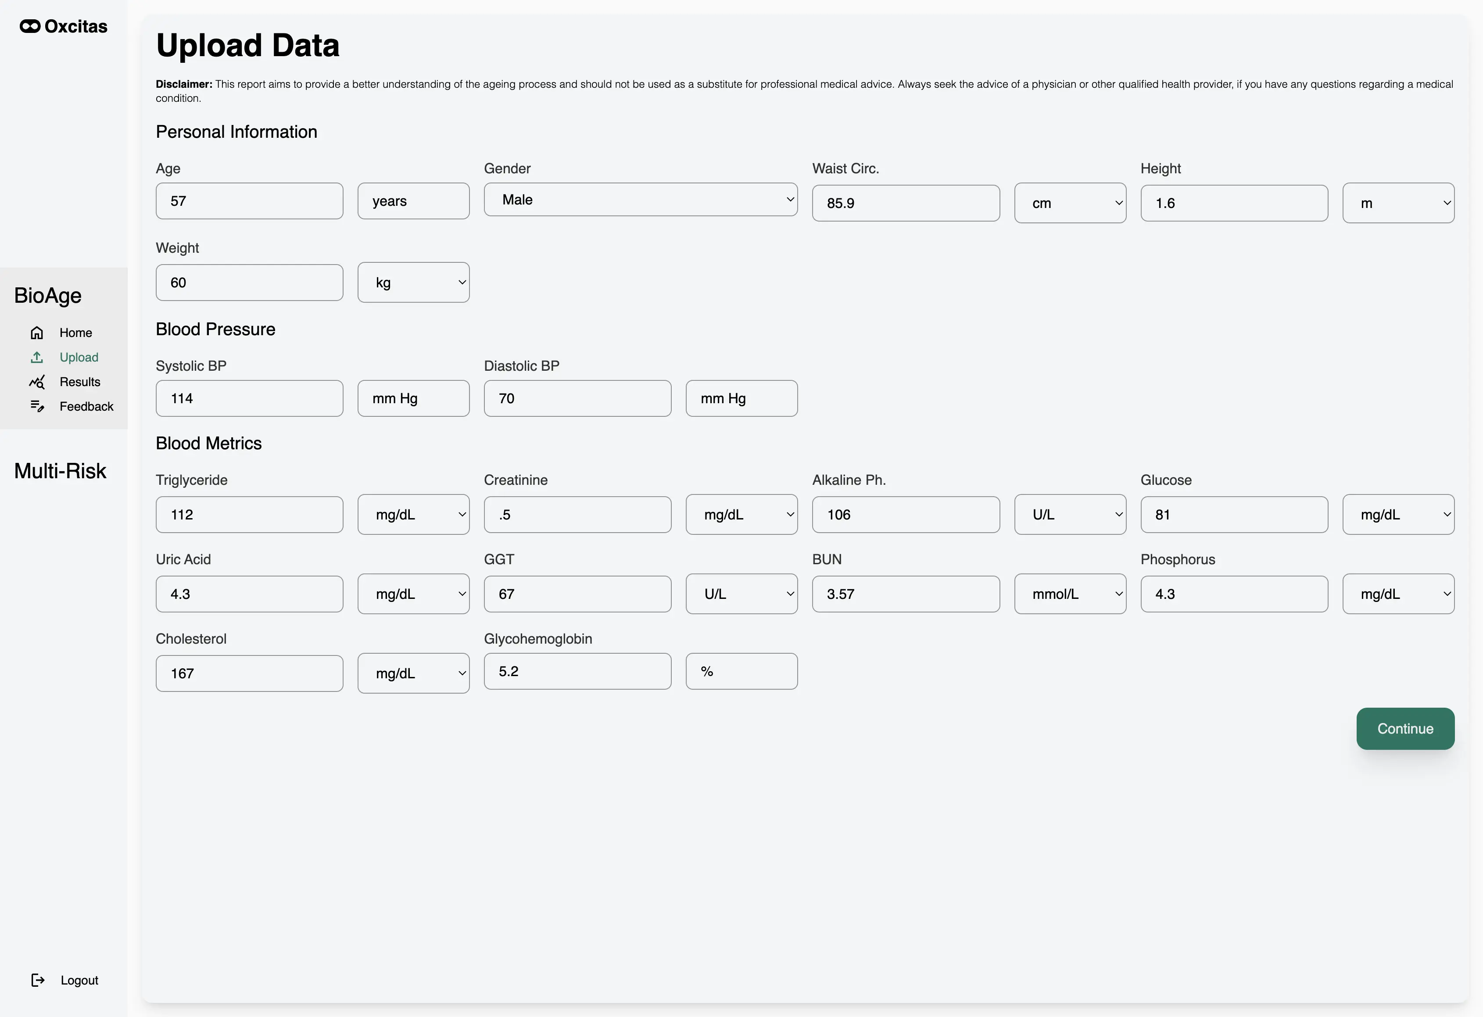Click the Systolic mm Hg unit box

coord(413,398)
